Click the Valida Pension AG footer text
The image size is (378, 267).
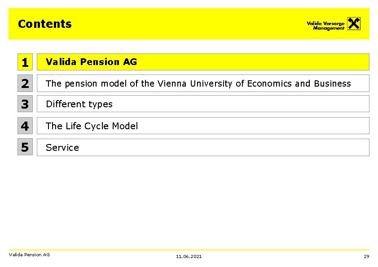(x=29, y=254)
